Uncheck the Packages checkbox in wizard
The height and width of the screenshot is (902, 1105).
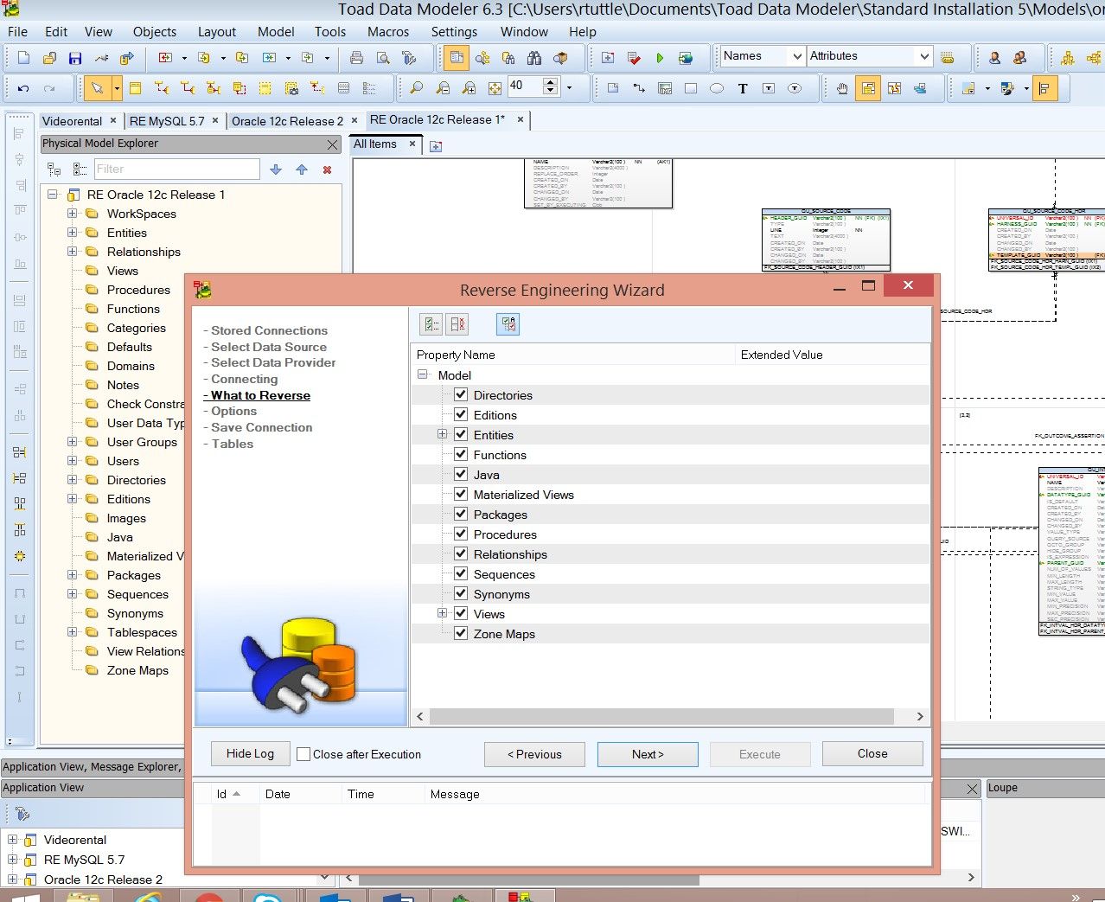tap(461, 514)
